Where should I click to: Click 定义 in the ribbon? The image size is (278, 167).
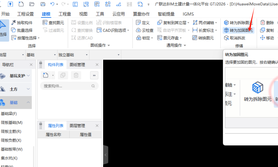[143, 23]
